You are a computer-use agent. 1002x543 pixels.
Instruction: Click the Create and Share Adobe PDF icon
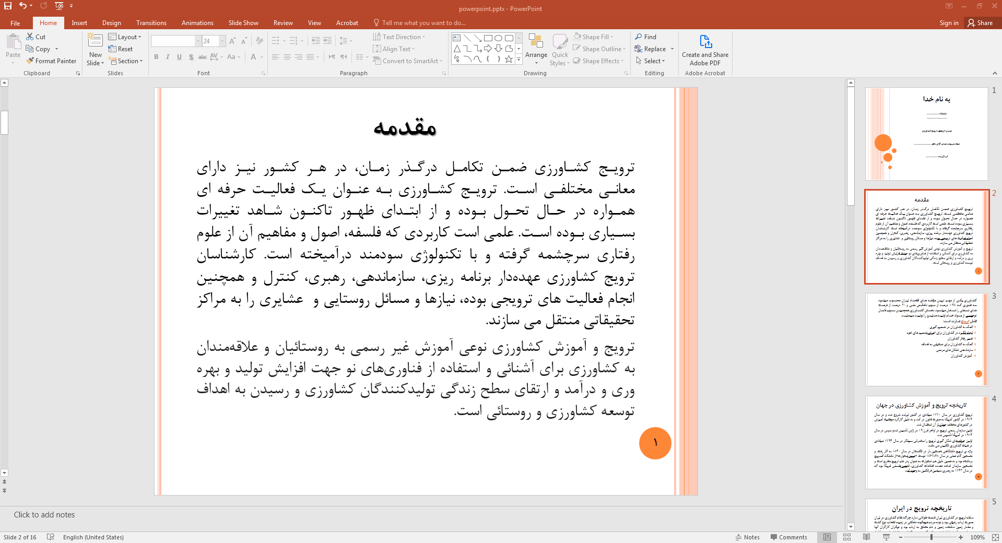click(705, 42)
